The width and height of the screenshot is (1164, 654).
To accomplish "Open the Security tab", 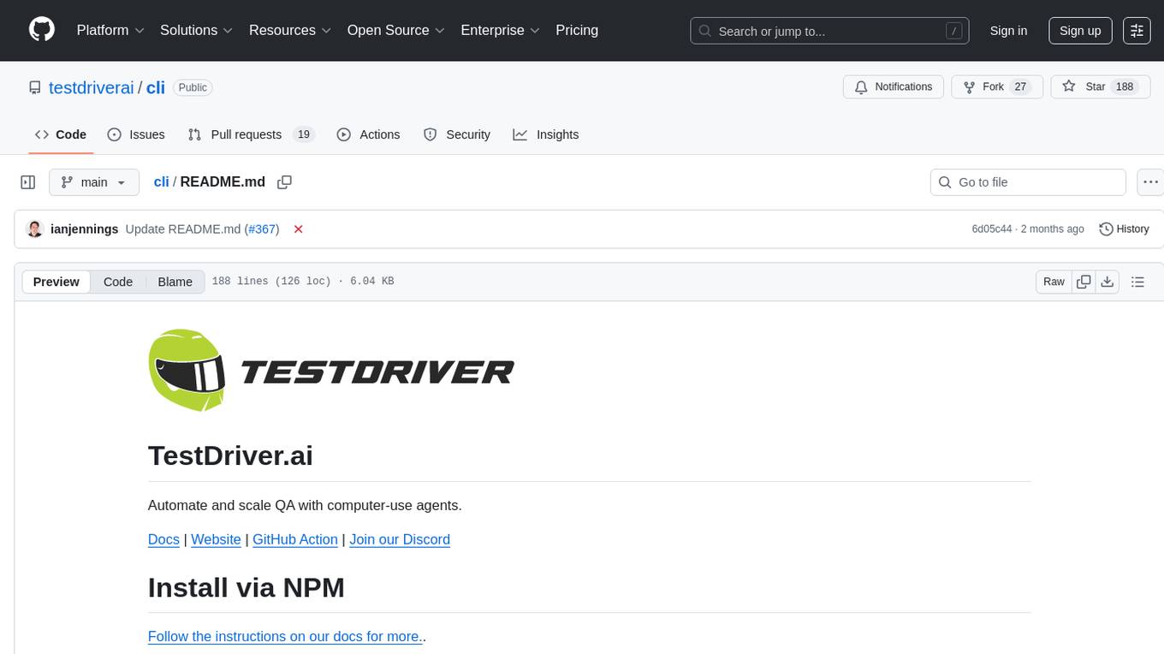I will [457, 134].
